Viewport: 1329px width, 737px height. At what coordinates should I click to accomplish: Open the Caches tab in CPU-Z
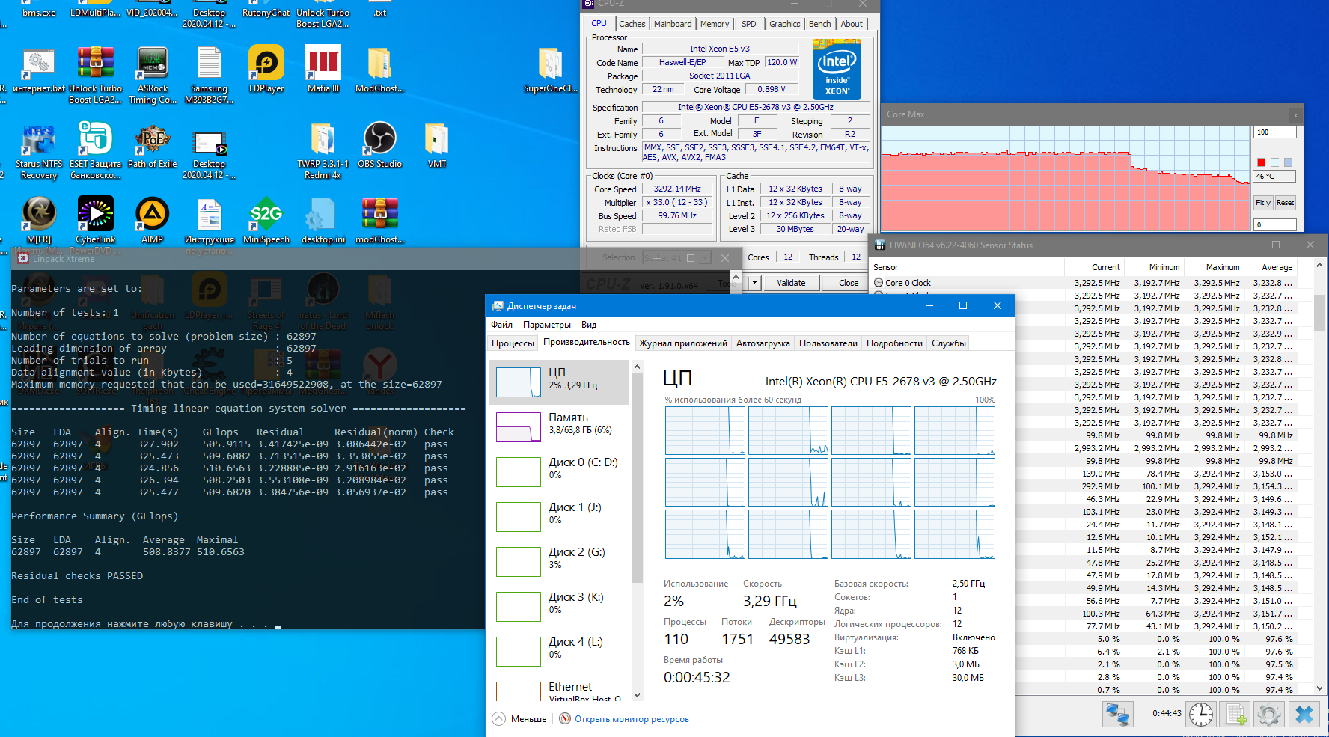coord(632,24)
